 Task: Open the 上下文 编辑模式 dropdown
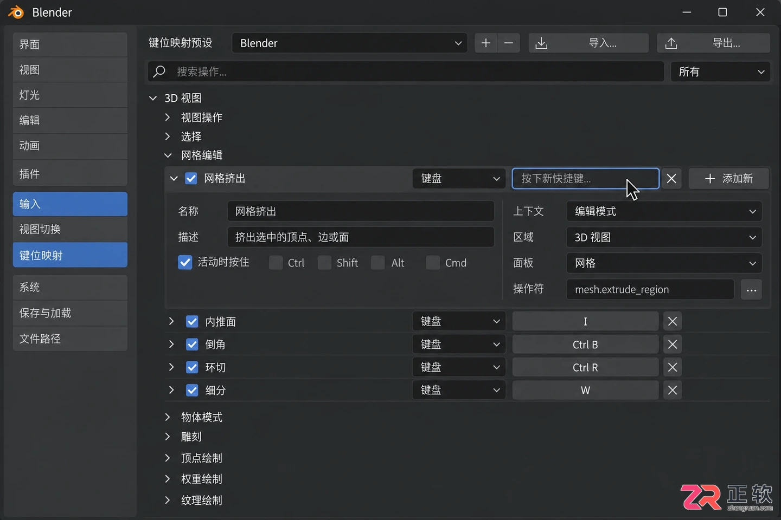click(x=664, y=211)
